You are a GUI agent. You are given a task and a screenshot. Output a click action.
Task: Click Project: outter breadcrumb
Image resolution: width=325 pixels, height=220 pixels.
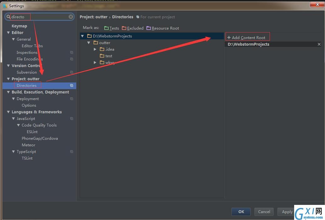point(94,17)
